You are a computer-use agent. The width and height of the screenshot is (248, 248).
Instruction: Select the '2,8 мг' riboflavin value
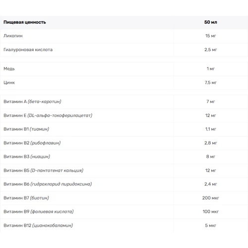(x=210, y=143)
